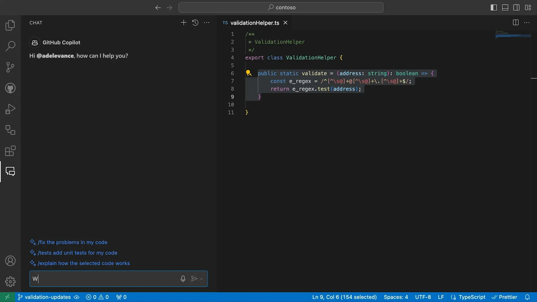Click '/fix the problems in my code' suggestion
Screen dimensions: 537x302
(x=72, y=242)
